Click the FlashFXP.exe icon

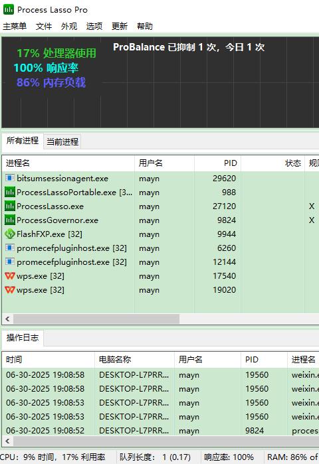(x=10, y=234)
